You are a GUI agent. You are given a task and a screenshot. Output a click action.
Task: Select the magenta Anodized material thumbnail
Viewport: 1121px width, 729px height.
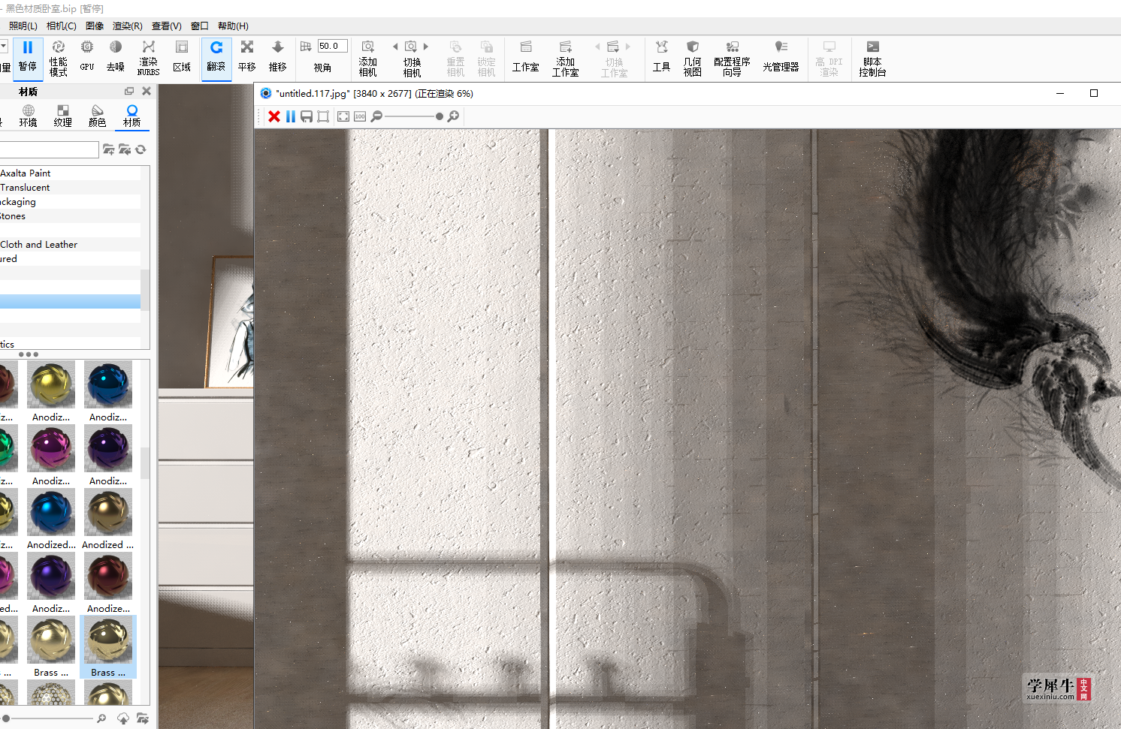tap(51, 448)
